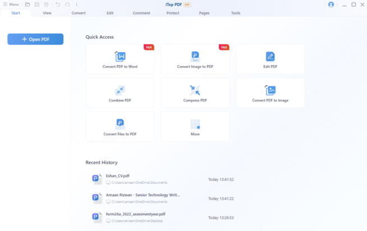This screenshot has width=367, height=231.
Task: Open the Protect tab
Action: coord(173,12)
